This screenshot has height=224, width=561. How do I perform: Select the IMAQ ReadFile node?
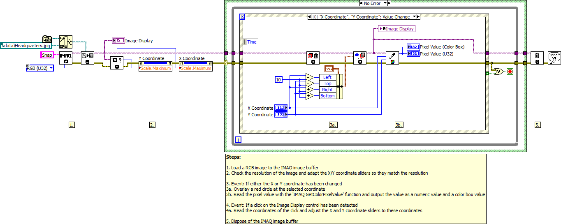(x=87, y=58)
